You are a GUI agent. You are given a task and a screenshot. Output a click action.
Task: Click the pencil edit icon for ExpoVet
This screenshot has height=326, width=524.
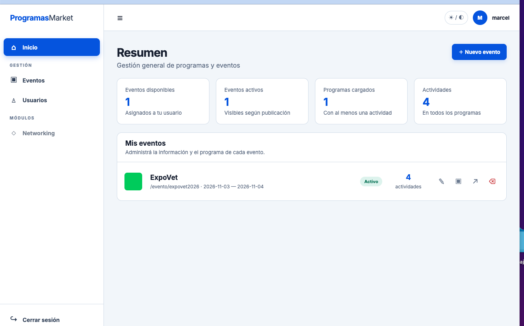click(441, 182)
